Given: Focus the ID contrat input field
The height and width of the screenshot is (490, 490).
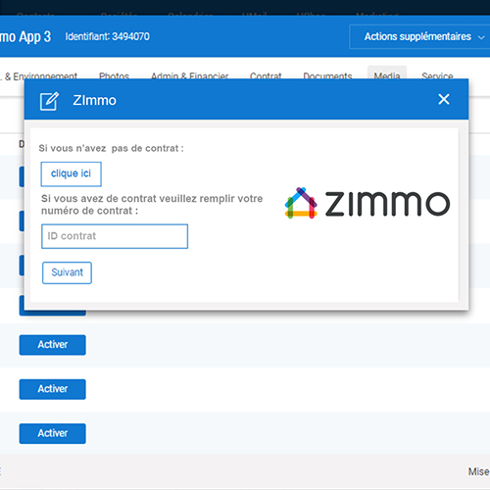Looking at the screenshot, I should click(x=115, y=236).
